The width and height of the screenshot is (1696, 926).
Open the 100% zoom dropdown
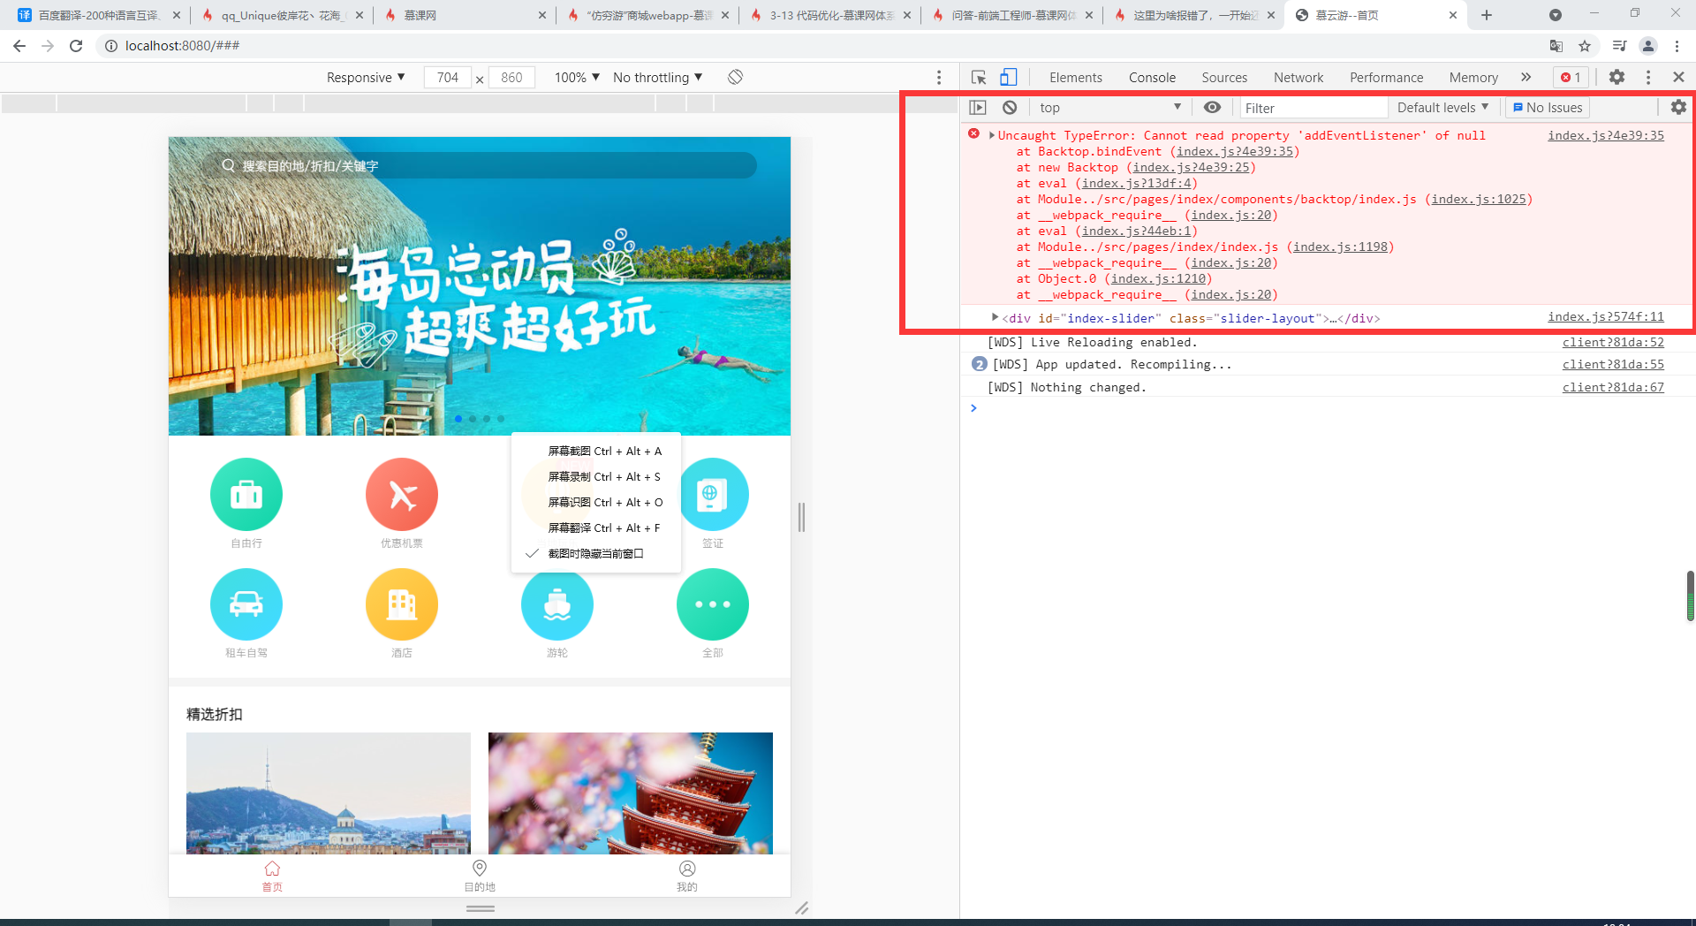(x=577, y=78)
